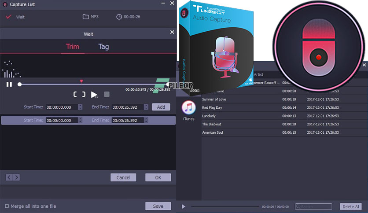Adjust the upper Start Time stepper
368x213 pixels.
click(80, 107)
